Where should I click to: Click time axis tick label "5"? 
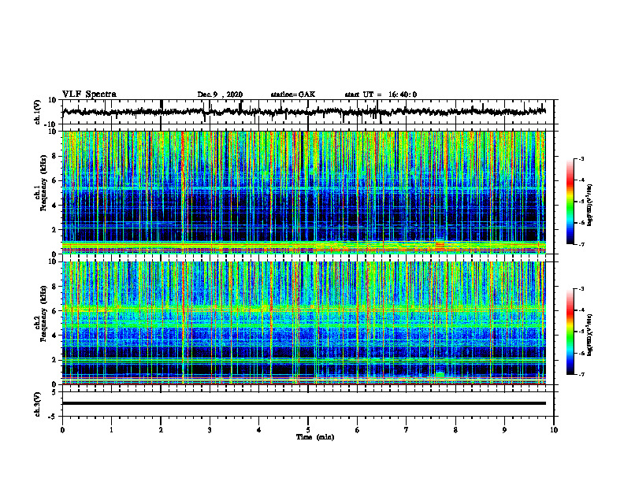308,430
